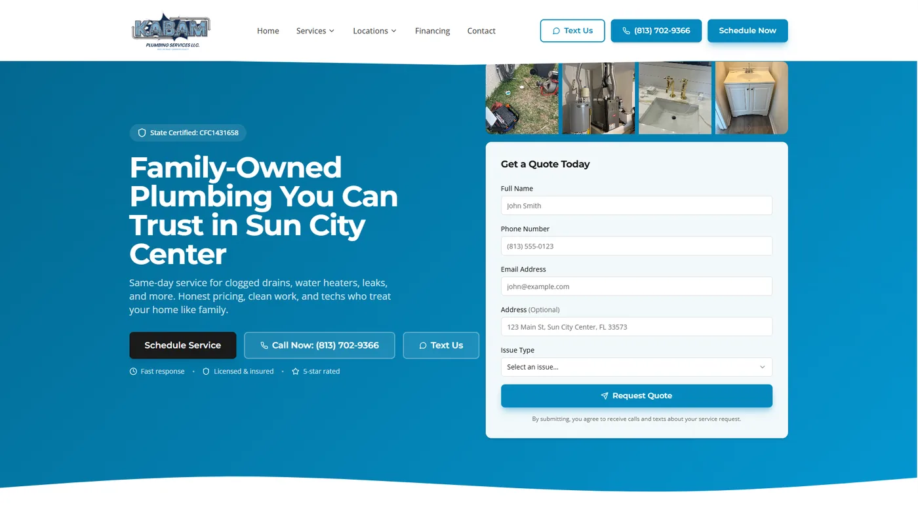Click the 5-star rated text

pyautogui.click(x=321, y=372)
